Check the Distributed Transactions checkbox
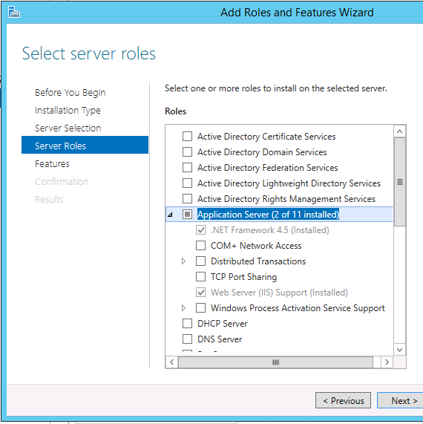 tap(200, 261)
